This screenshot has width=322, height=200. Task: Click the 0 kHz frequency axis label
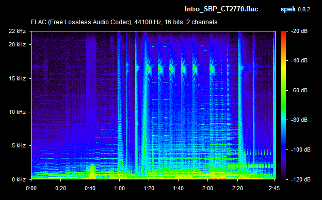coord(19,179)
